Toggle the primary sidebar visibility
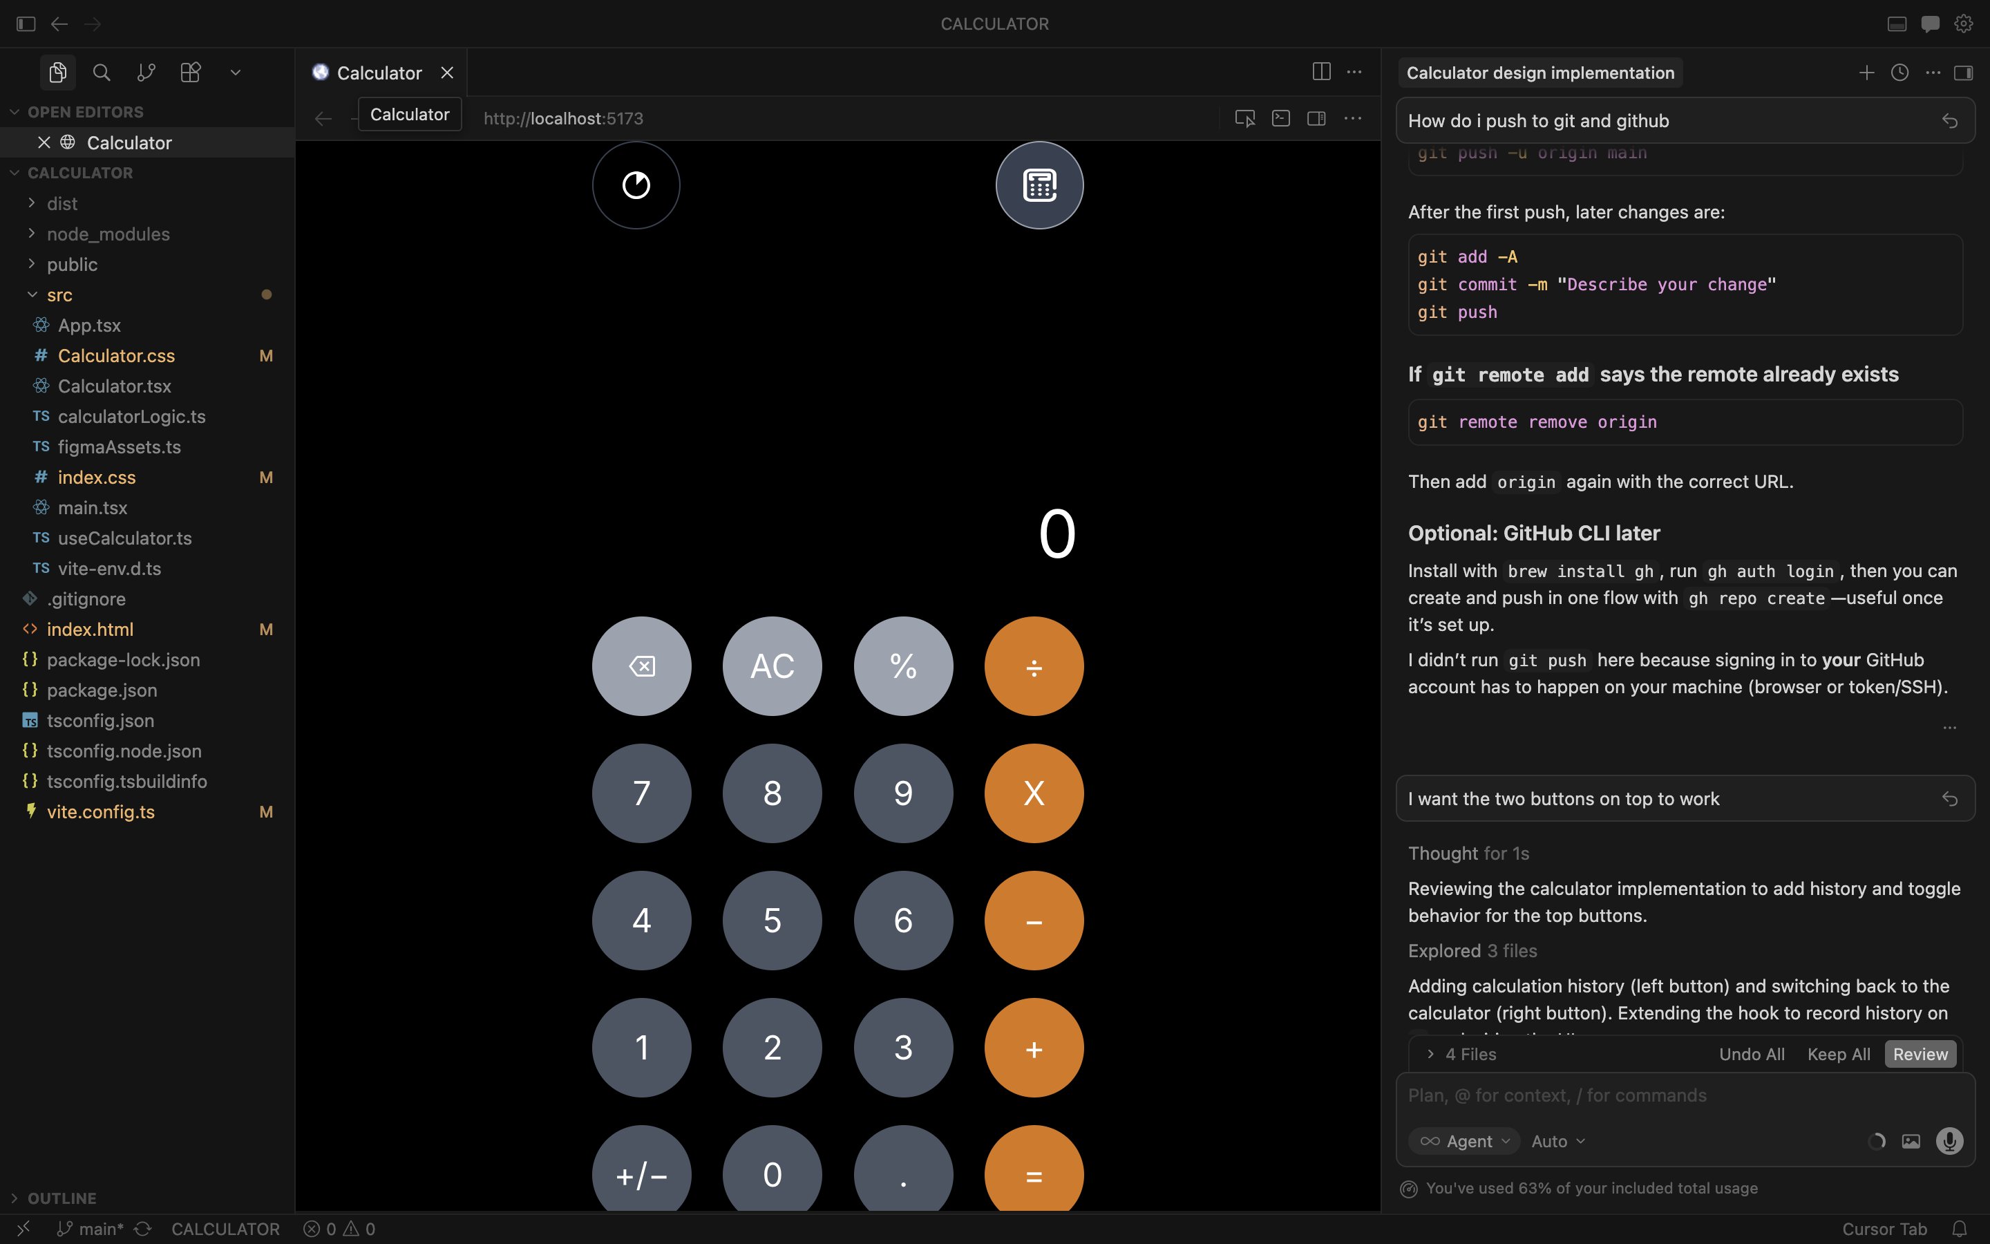 click(x=26, y=24)
